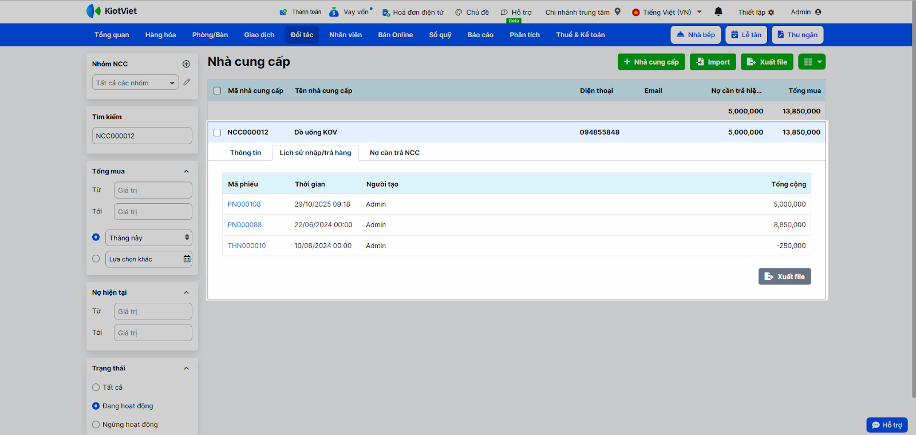The image size is (916, 435).
Task: Select the Ngừng hoạt động status radio
Action: coord(96,425)
